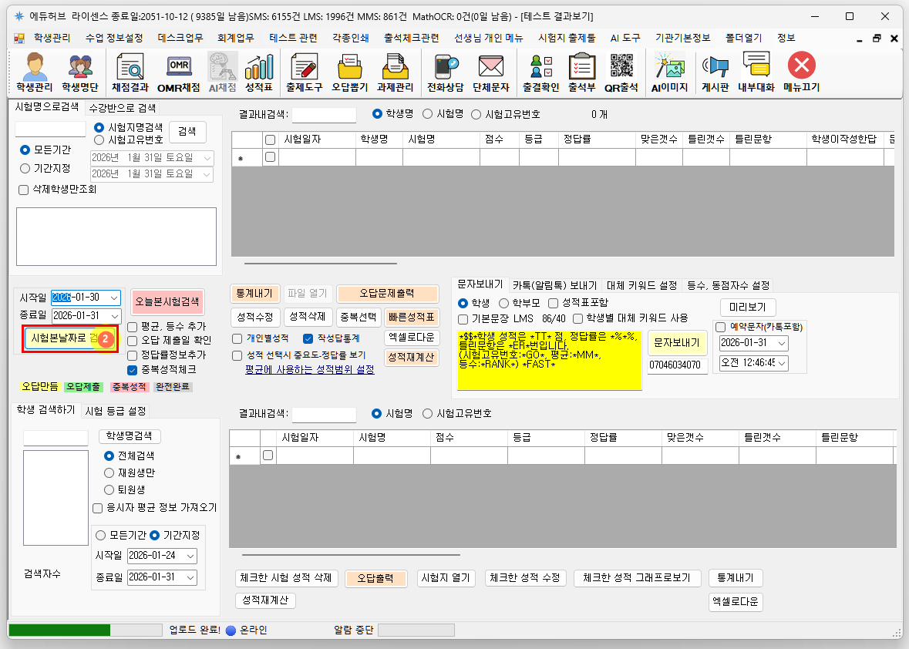Open the AI이미지 toolbar icon
The height and width of the screenshot is (649, 909).
coord(668,72)
